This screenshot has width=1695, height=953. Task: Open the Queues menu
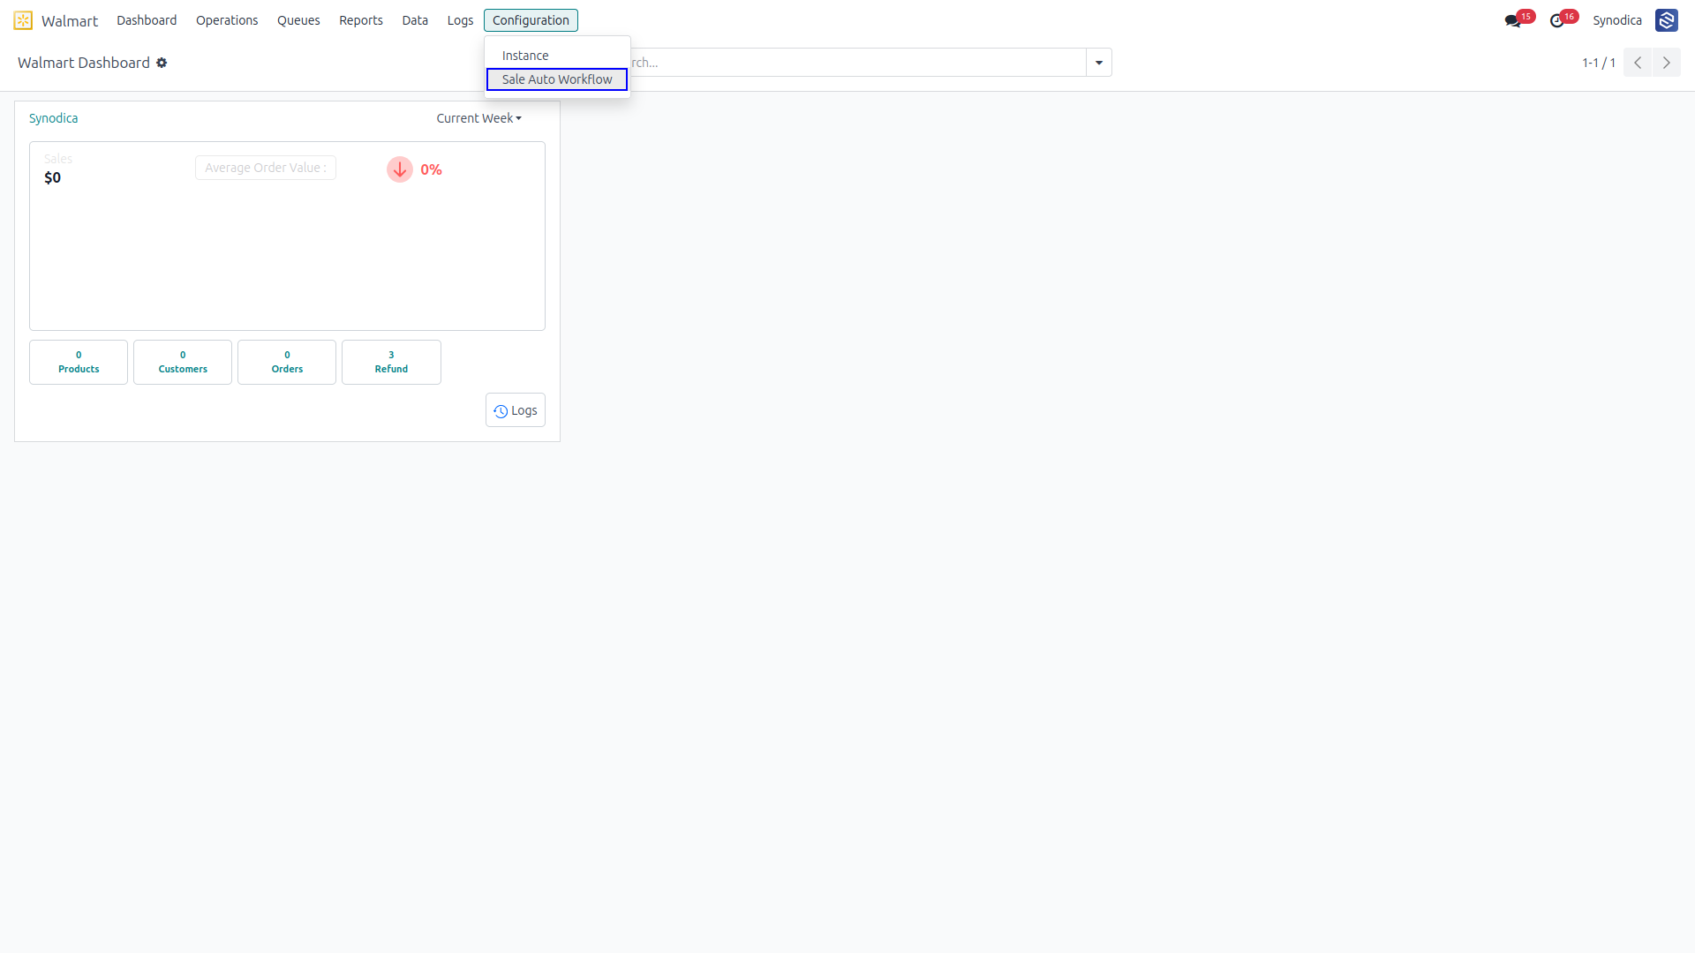(298, 20)
